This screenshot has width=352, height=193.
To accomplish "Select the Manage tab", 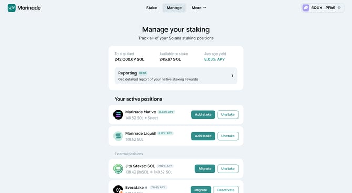I will click(x=174, y=8).
